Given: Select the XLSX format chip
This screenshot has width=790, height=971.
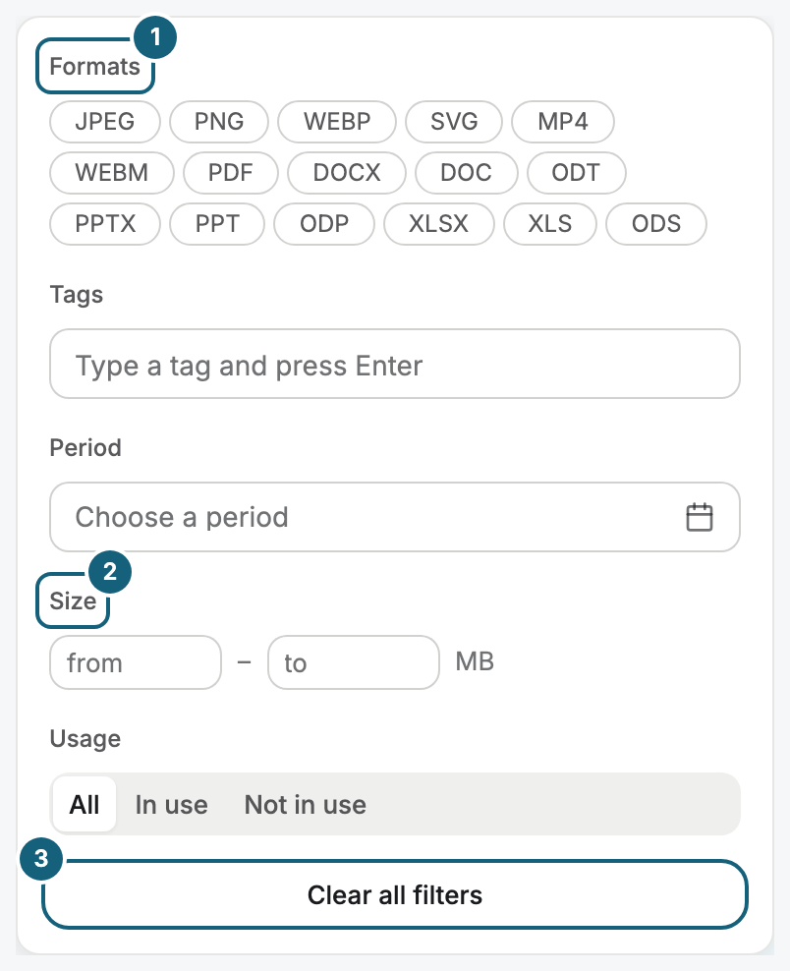Looking at the screenshot, I should (439, 223).
